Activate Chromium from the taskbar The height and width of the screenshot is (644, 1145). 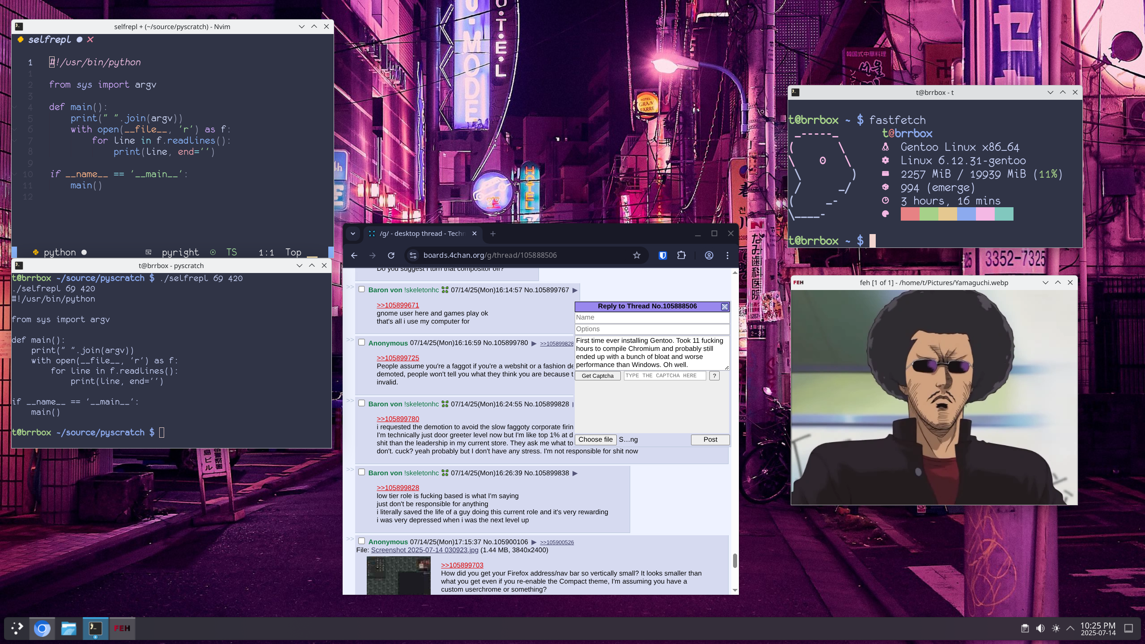click(x=42, y=628)
